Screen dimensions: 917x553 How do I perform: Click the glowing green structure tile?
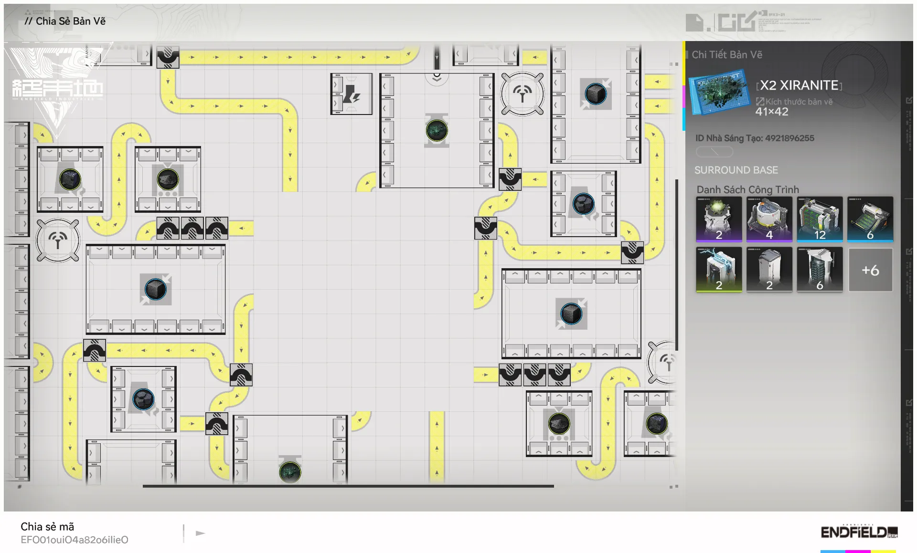[x=719, y=219]
